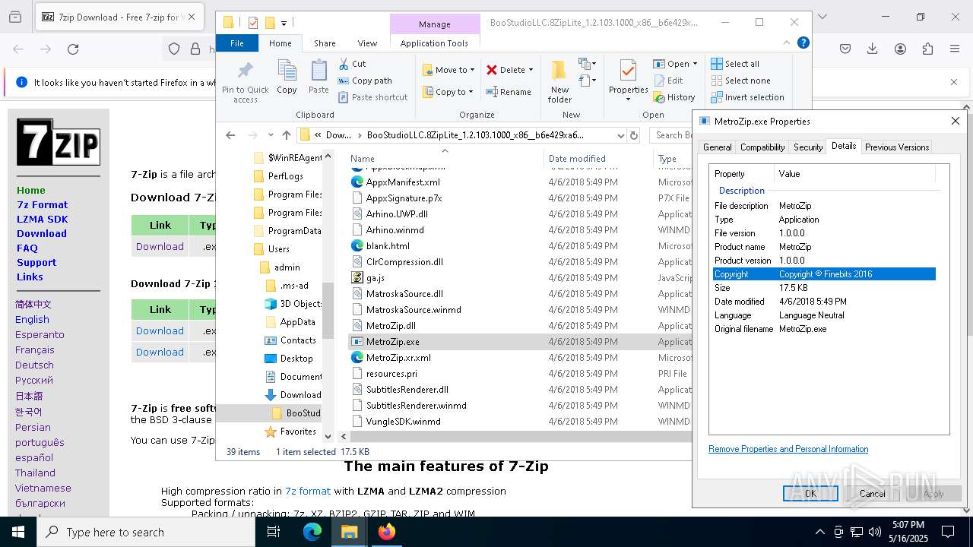The width and height of the screenshot is (973, 547).
Task: Reload the Firefox page
Action: point(73,49)
